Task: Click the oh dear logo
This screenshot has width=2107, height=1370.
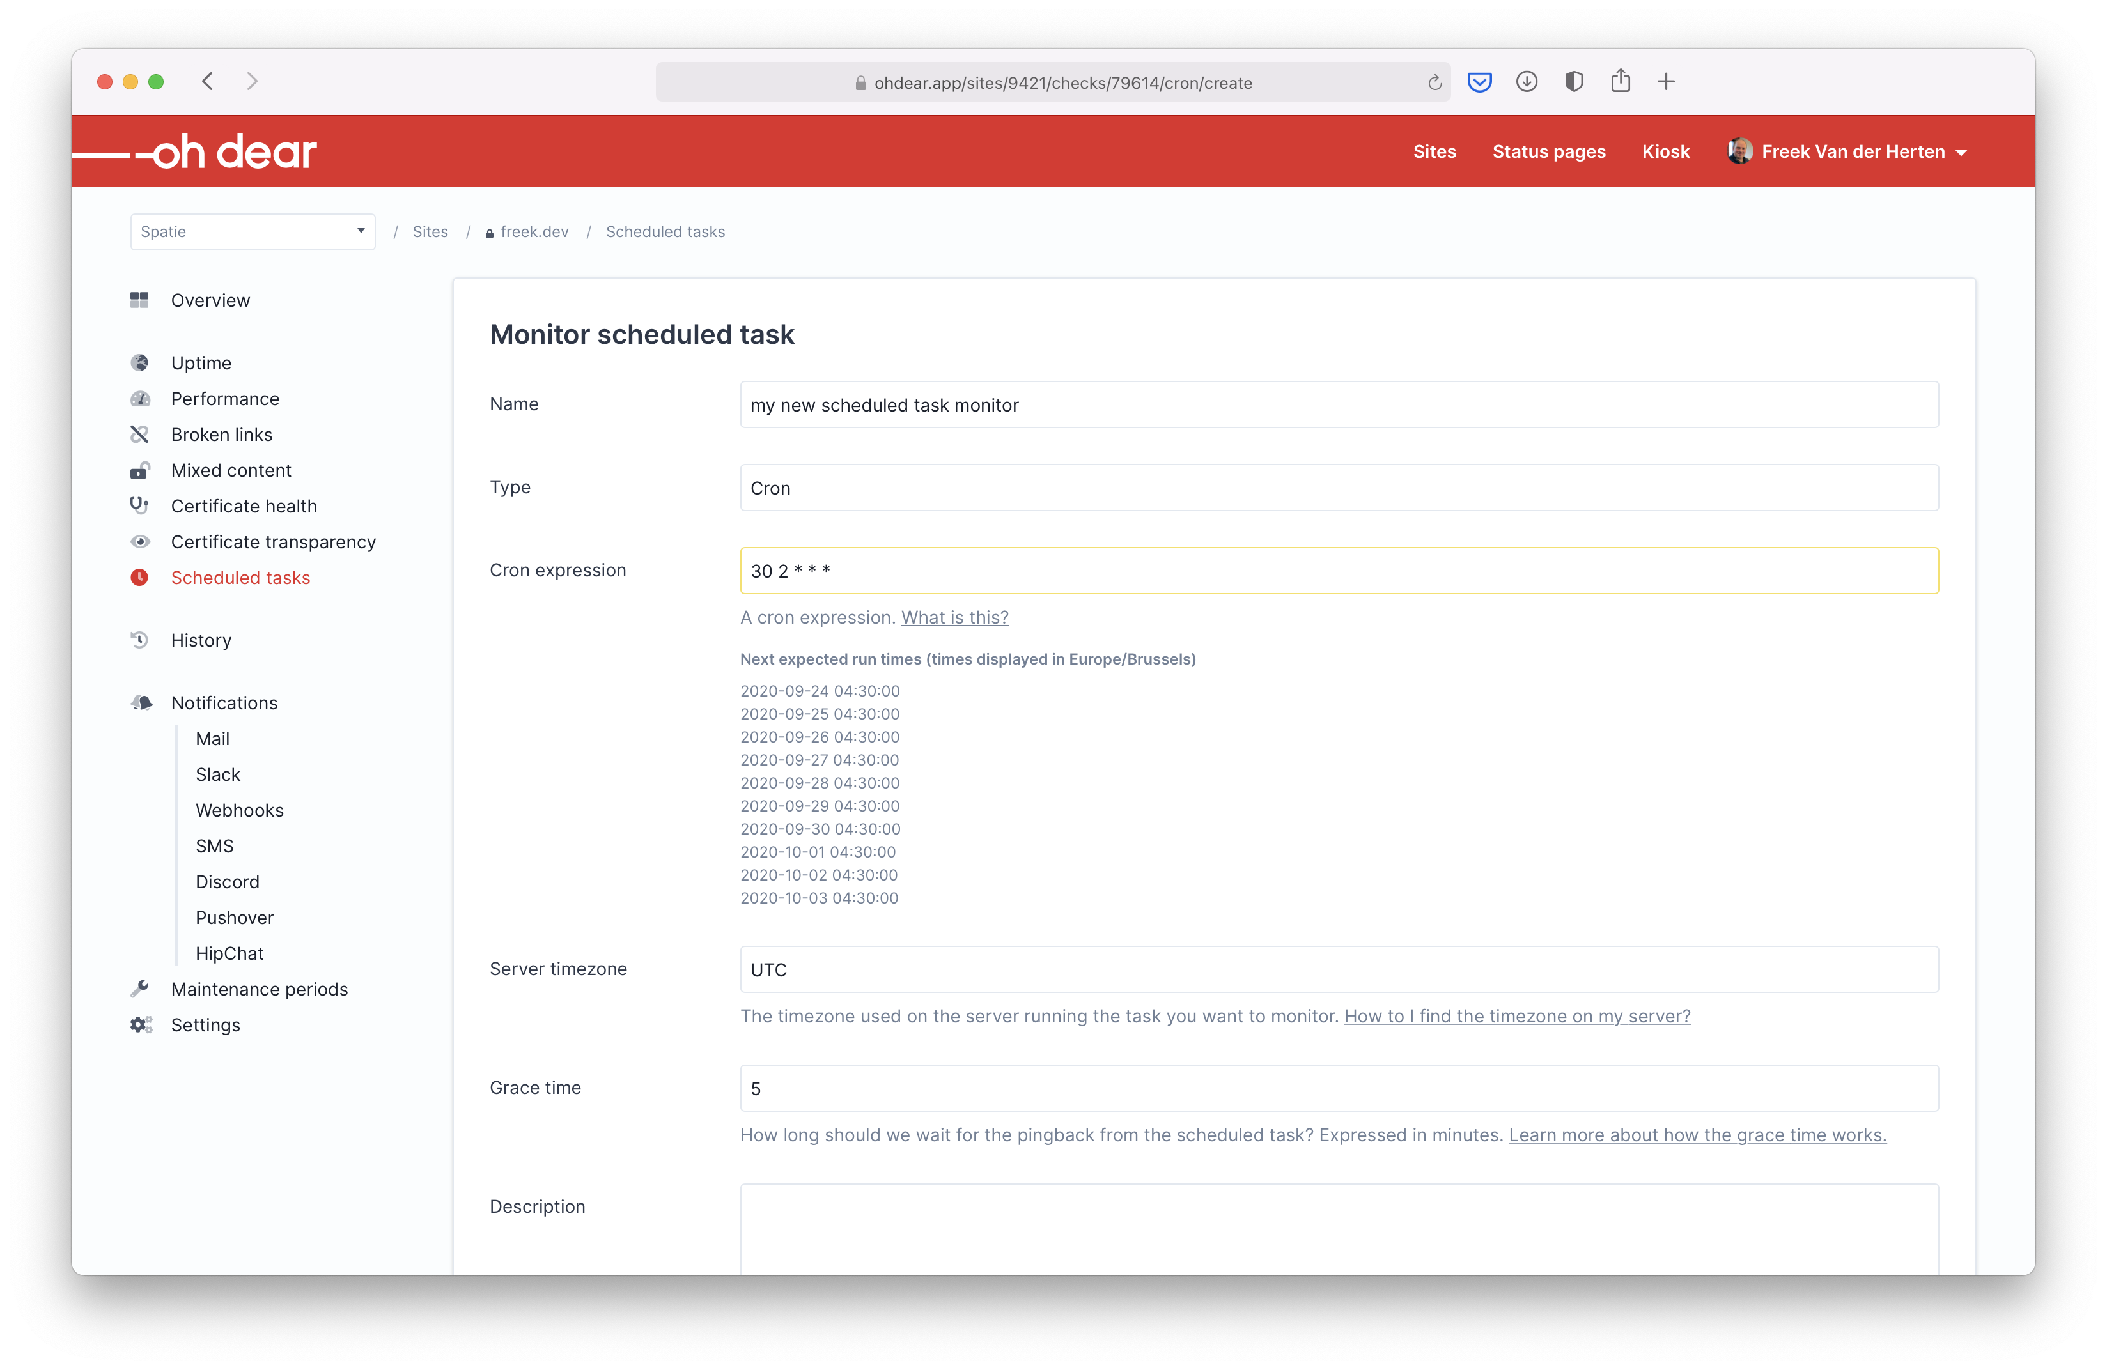Action: pos(194,152)
